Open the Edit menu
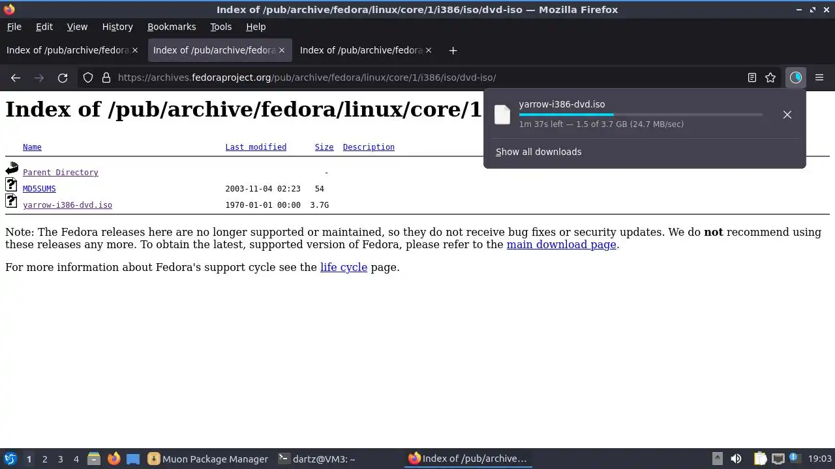The height and width of the screenshot is (469, 835). coord(44,27)
